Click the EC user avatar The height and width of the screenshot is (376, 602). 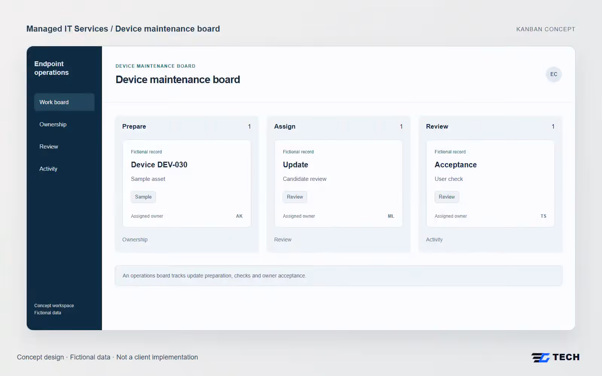[x=553, y=74]
